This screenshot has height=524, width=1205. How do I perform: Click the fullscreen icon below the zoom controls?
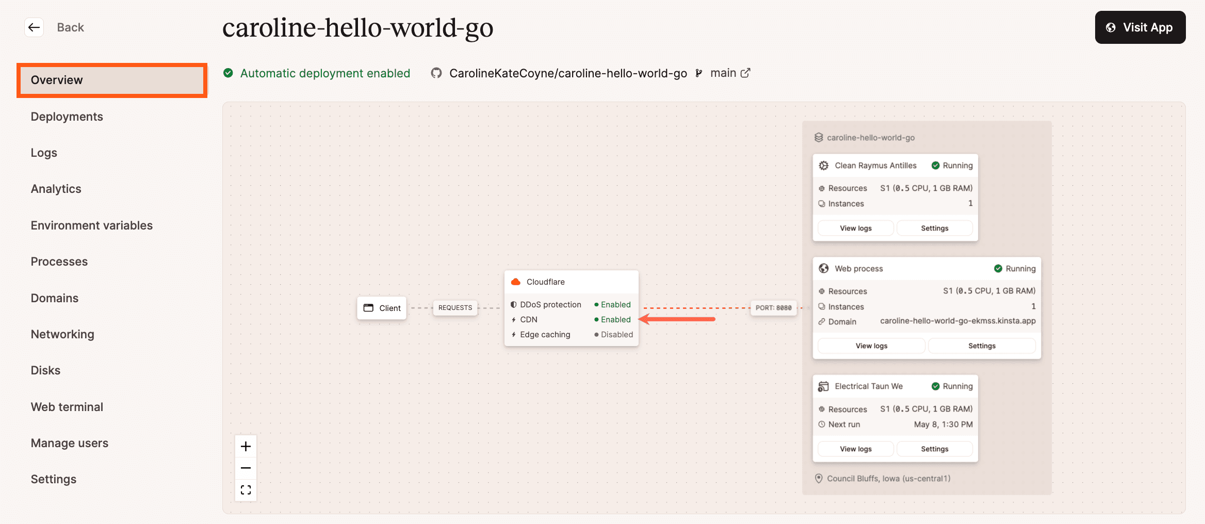pos(246,489)
